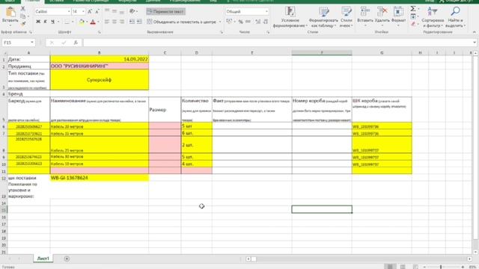The width and height of the screenshot is (479, 269).
Task: Adjust the zoom slider in status bar
Action: tap(441, 267)
